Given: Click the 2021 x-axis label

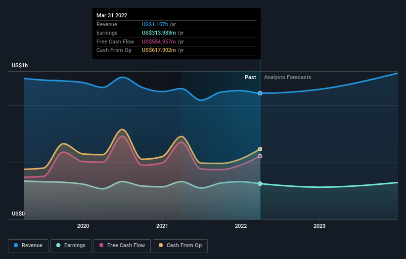Looking at the screenshot, I should tap(162, 226).
